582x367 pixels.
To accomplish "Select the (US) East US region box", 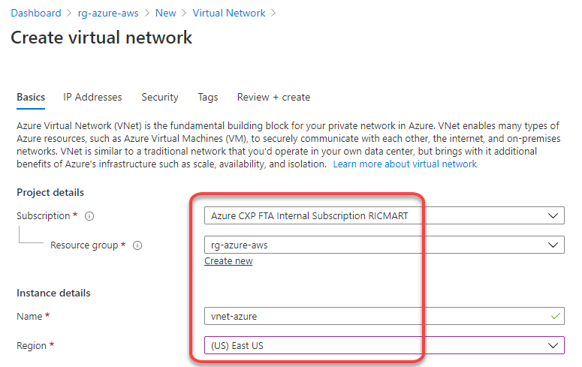I will tap(384, 345).
